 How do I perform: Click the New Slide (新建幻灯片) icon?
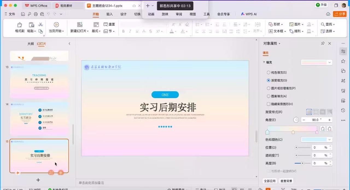tap(80, 25)
